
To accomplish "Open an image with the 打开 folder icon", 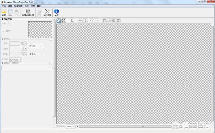I will pyautogui.click(x=4, y=13).
